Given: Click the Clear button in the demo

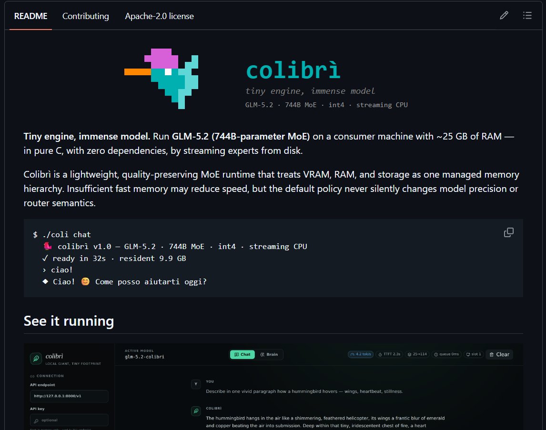Looking at the screenshot, I should tap(499, 354).
